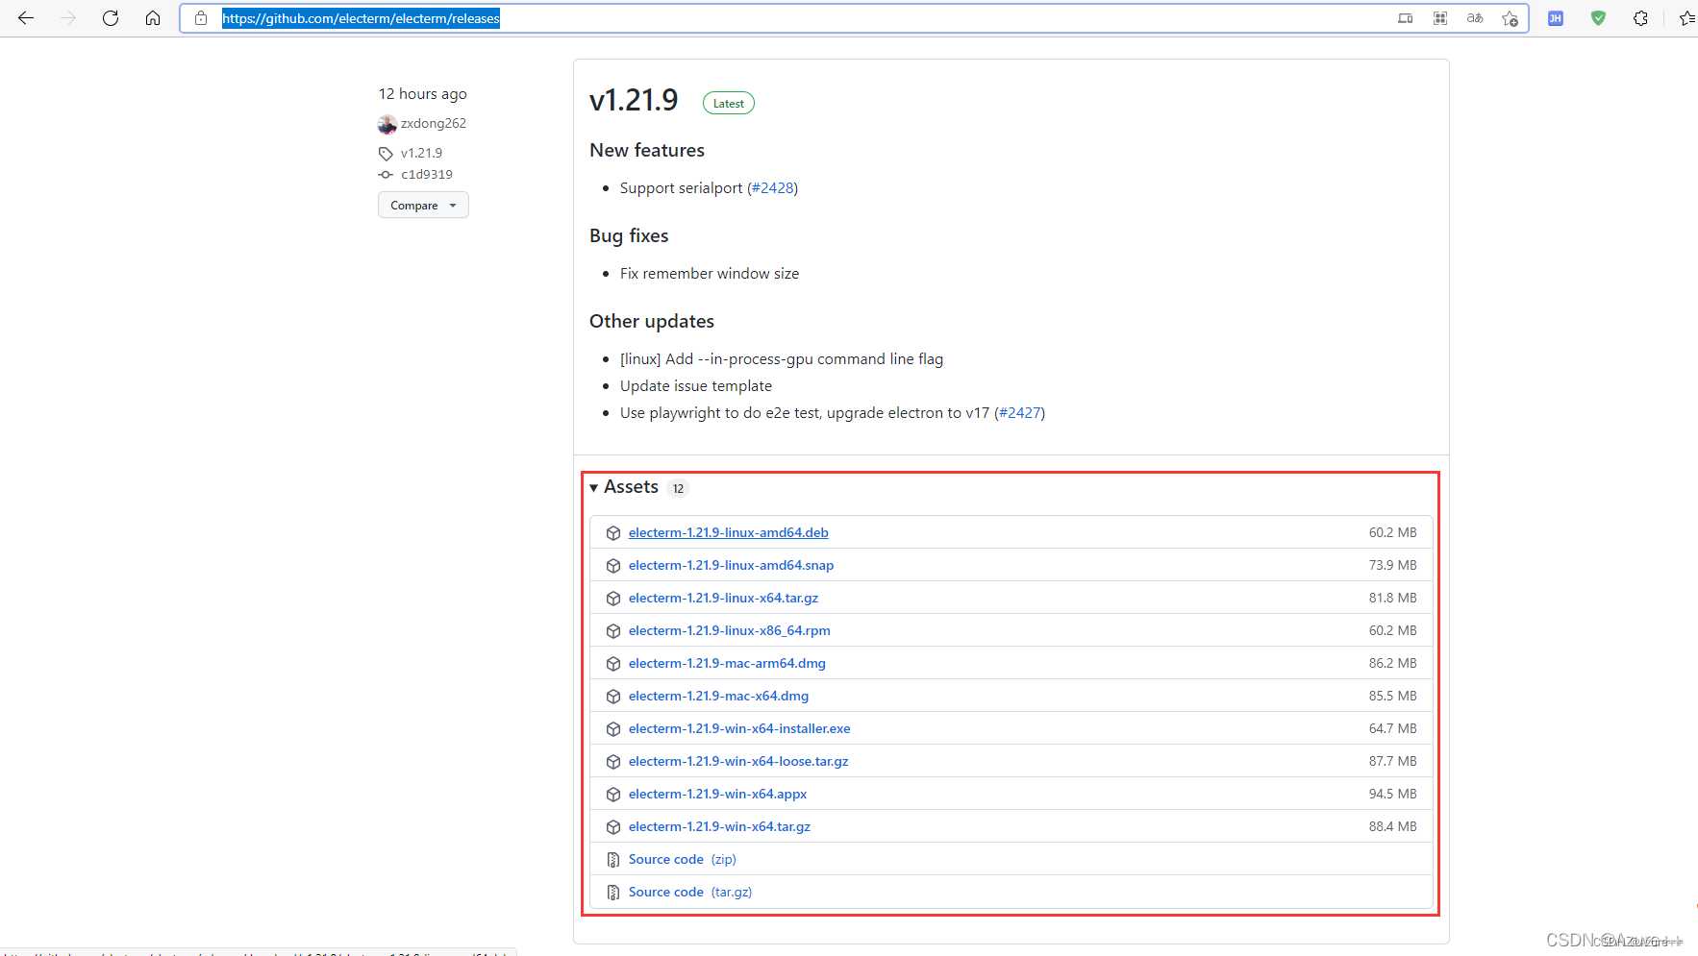Open zxdong262 user profile link

click(x=434, y=123)
